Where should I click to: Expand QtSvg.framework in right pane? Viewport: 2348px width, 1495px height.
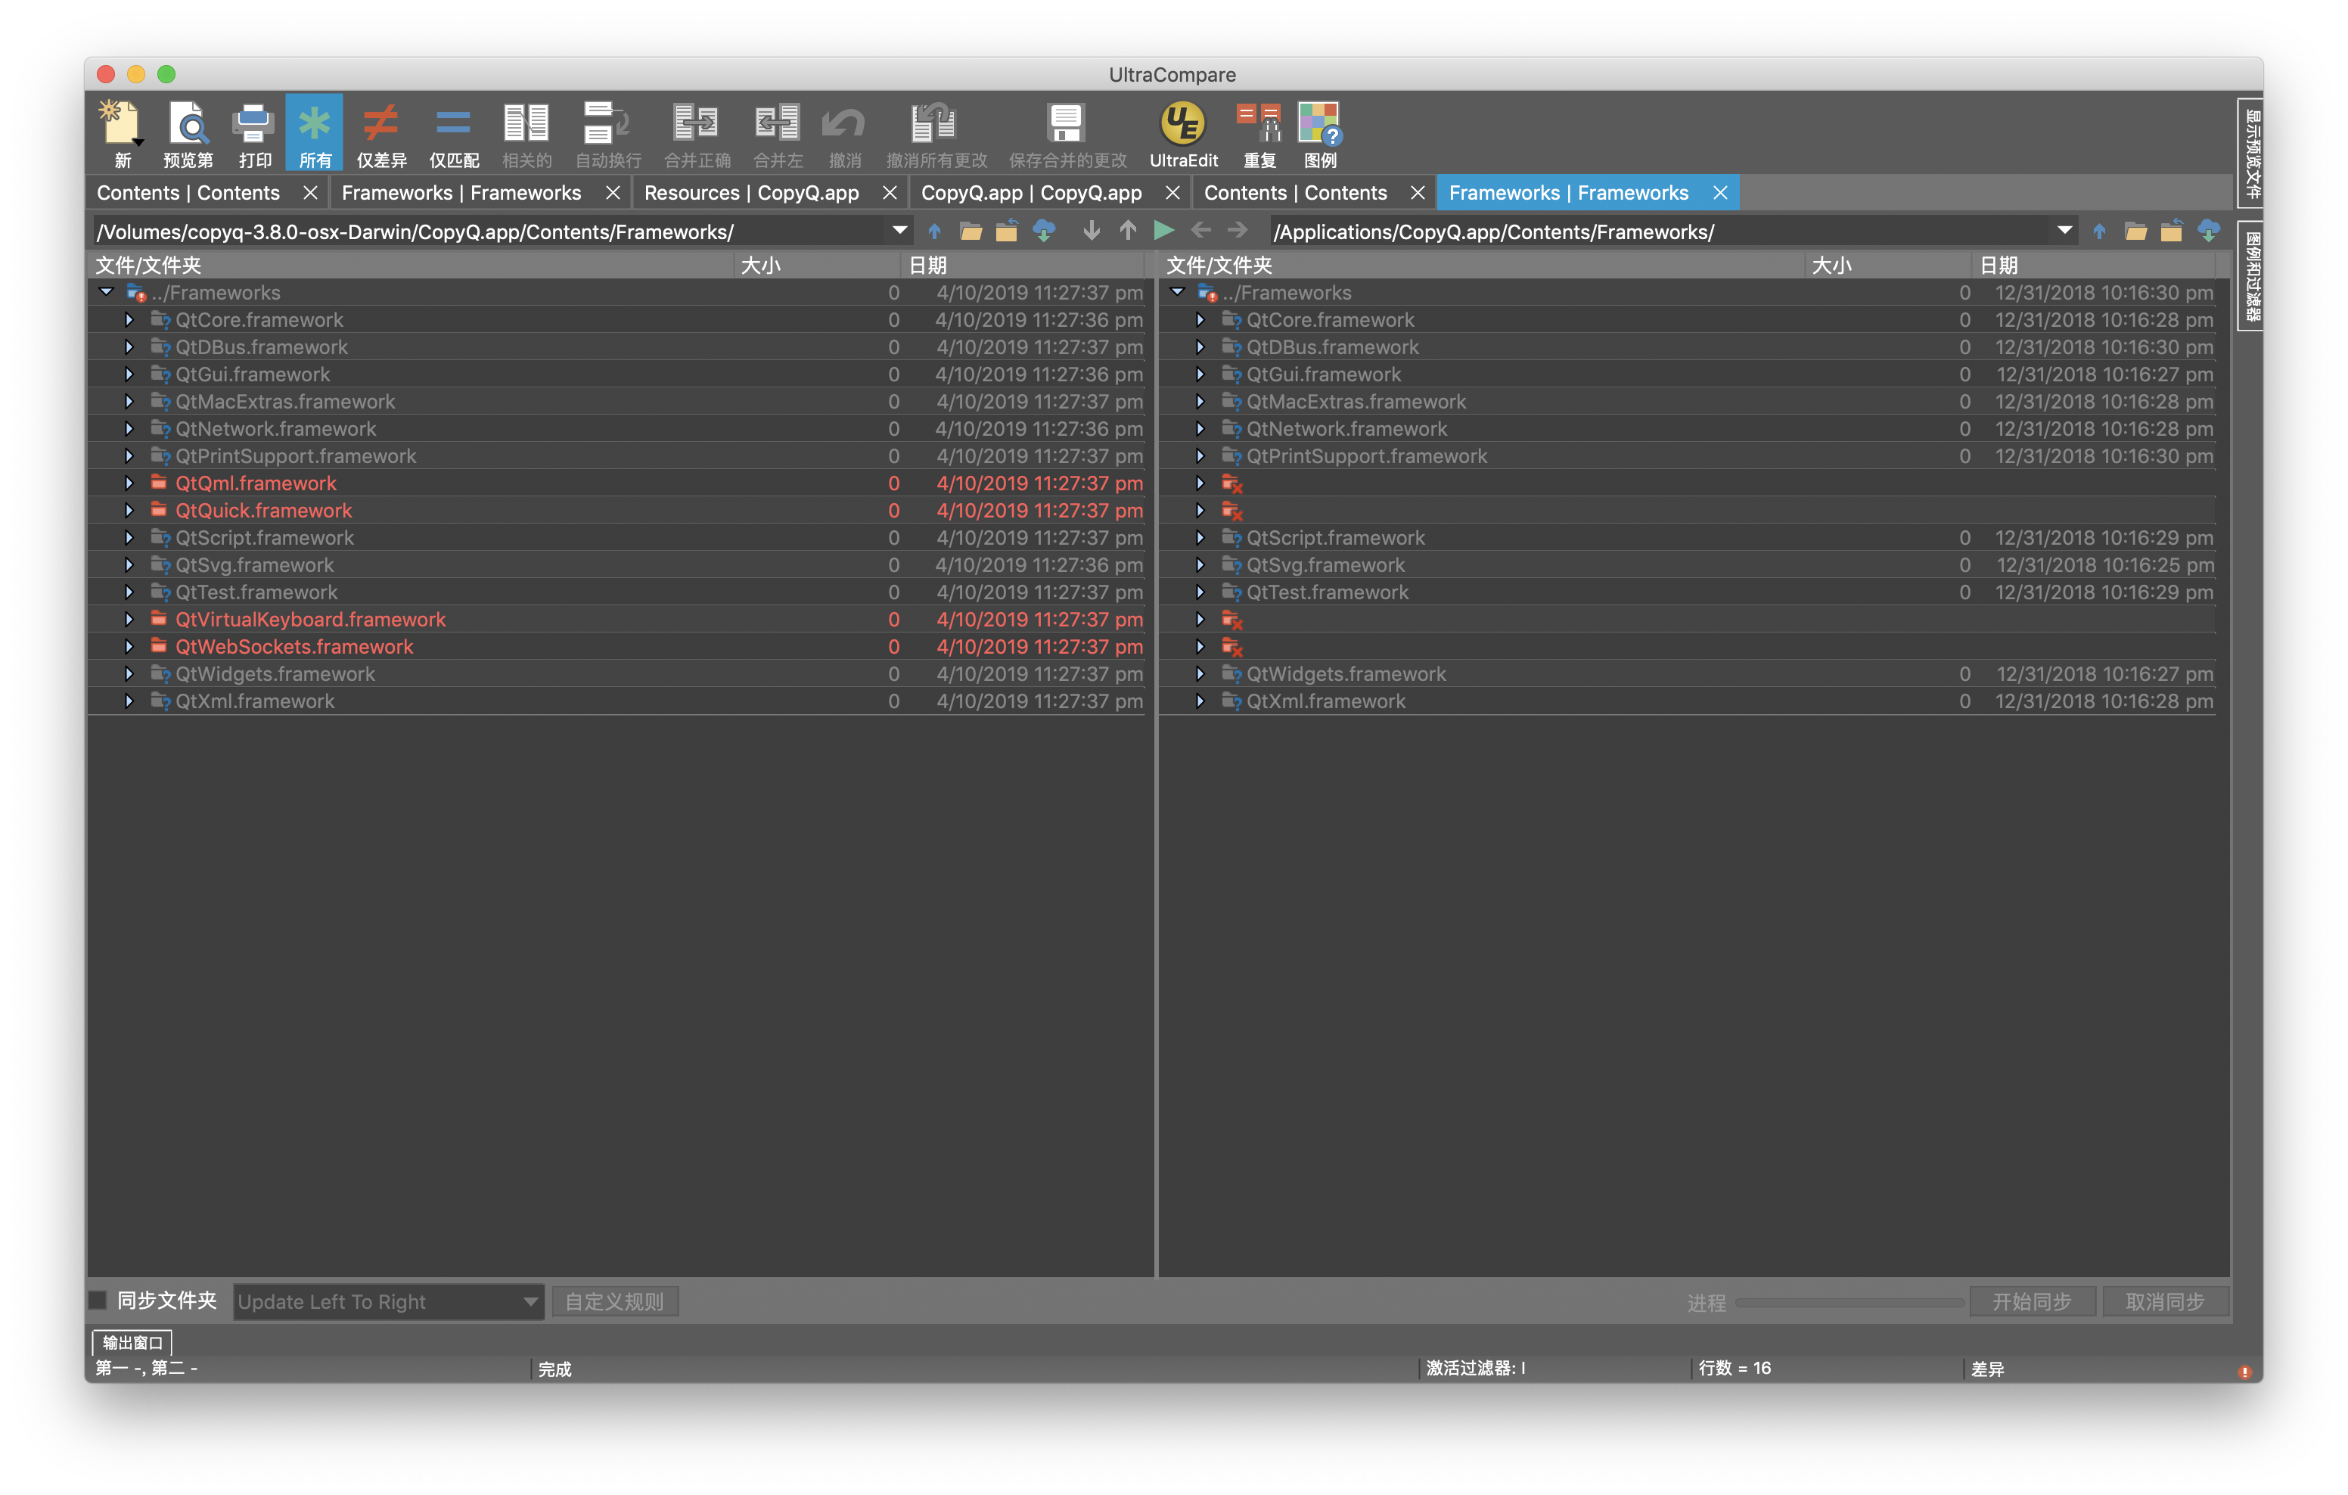pos(1200,564)
